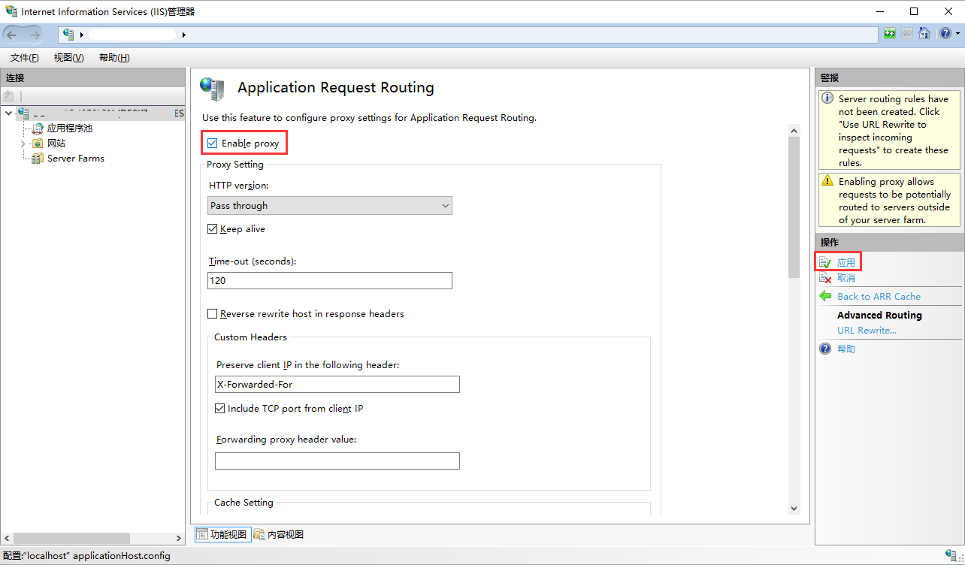
Task: Open the 帮助(H) menu
Action: click(x=114, y=58)
